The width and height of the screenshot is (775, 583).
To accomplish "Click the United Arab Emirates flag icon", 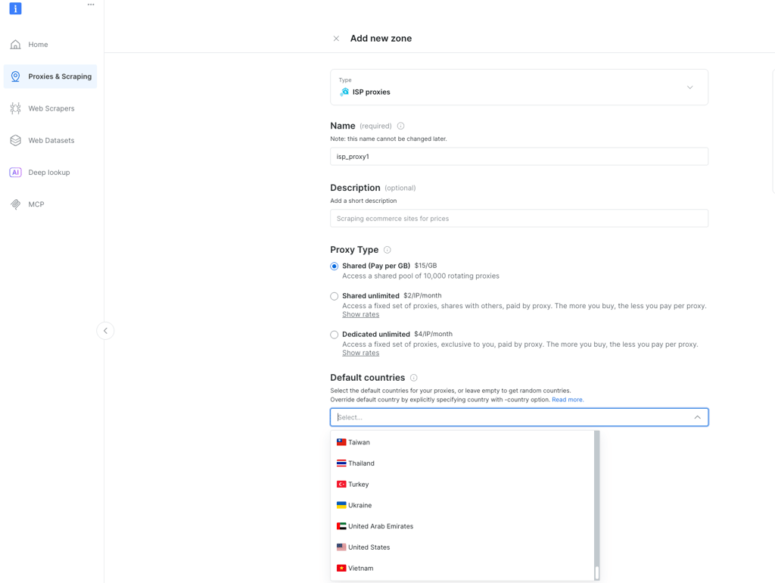I will click(x=341, y=526).
